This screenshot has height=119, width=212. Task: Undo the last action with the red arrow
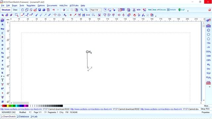coord(54,10)
